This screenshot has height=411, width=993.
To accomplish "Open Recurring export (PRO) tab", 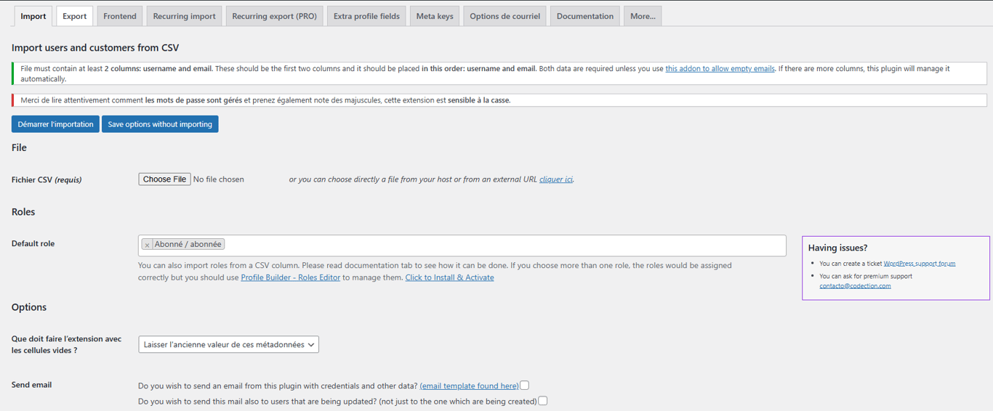I will (x=274, y=16).
